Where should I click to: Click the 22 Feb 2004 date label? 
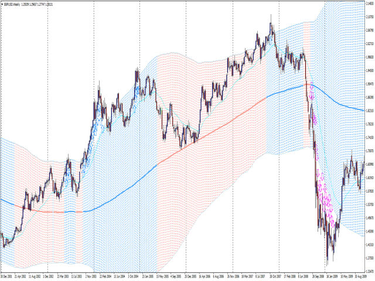(x=105, y=276)
